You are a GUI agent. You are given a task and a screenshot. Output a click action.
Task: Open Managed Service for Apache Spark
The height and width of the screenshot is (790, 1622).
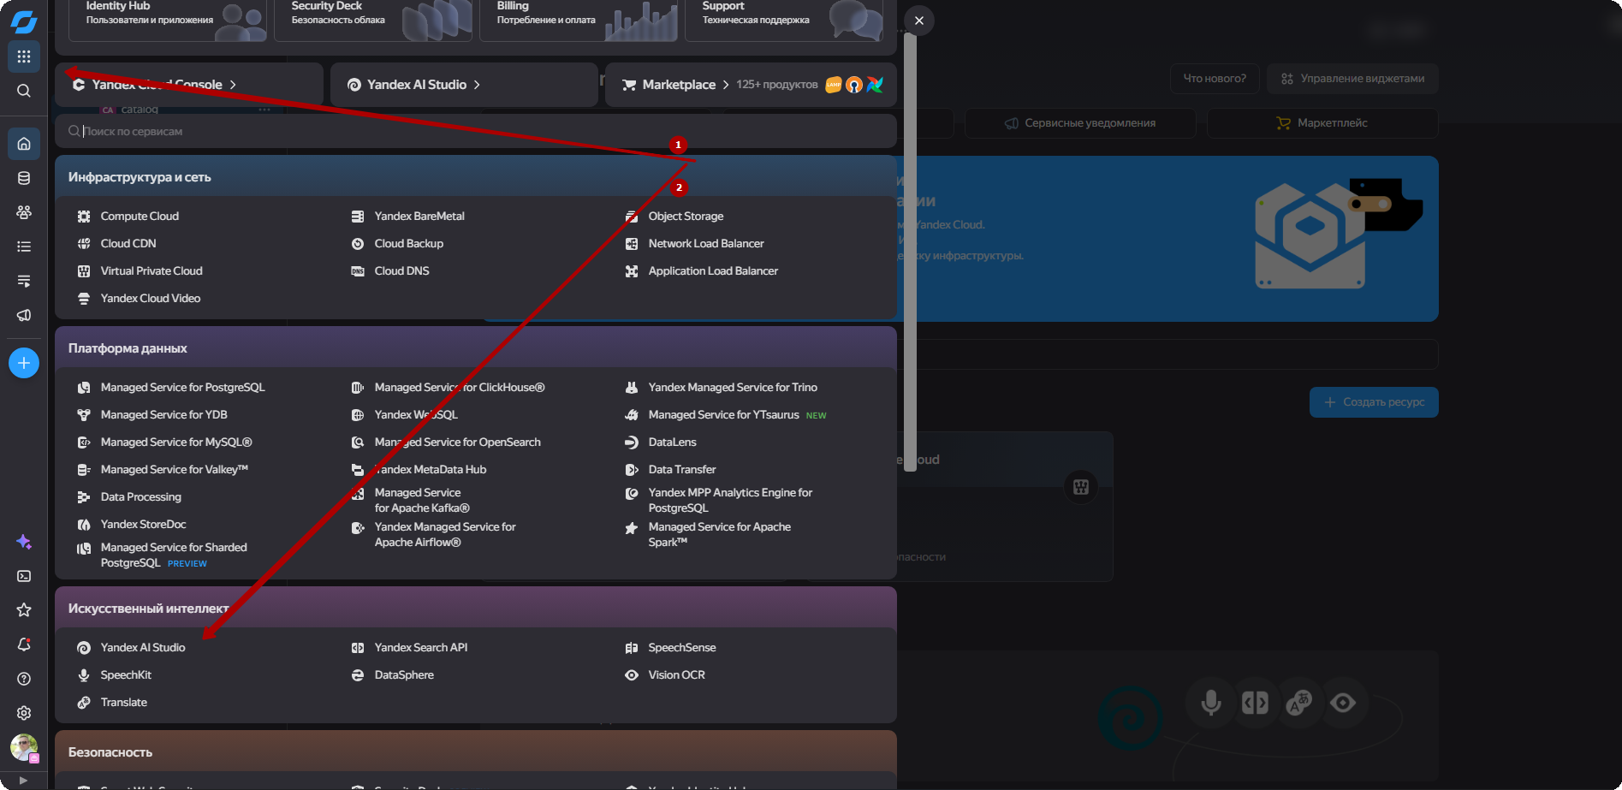(x=720, y=535)
